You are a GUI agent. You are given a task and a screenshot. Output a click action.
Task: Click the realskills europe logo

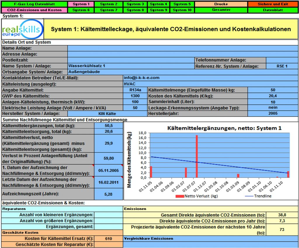point(22,29)
